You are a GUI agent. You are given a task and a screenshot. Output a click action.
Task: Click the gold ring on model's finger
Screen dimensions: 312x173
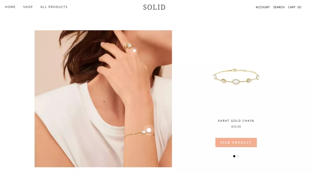(x=128, y=47)
